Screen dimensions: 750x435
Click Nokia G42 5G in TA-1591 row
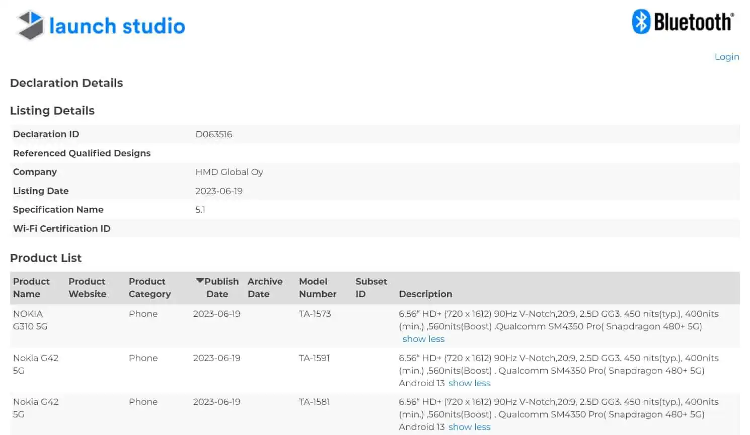36,364
